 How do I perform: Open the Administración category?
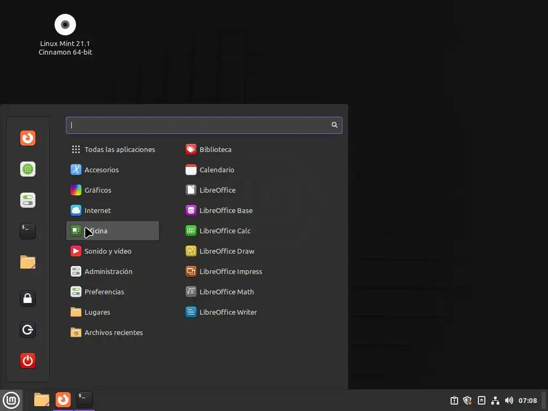point(112,271)
